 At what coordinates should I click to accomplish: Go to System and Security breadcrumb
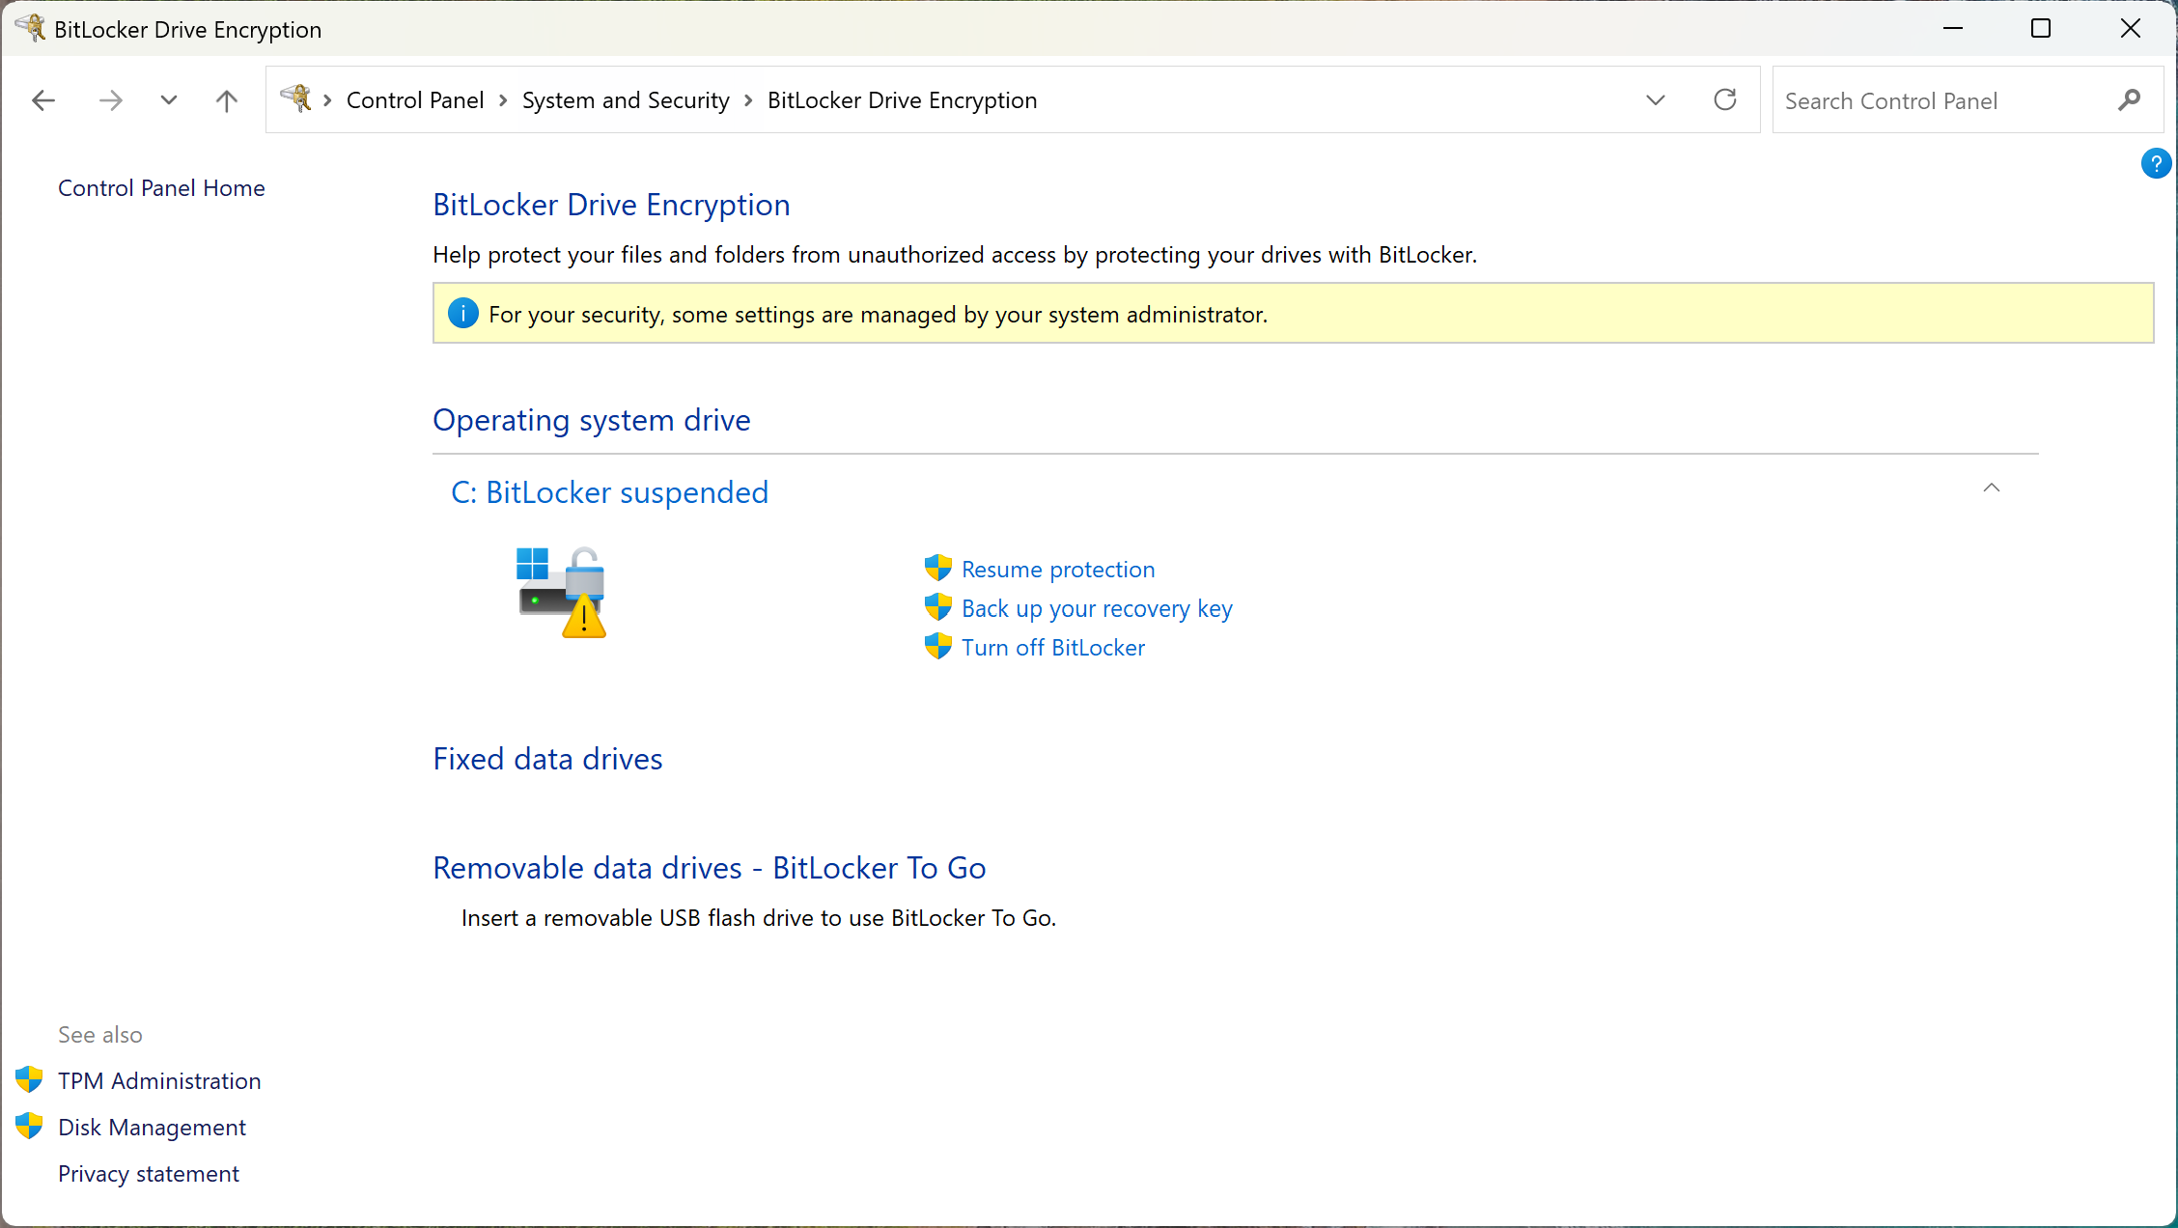point(625,100)
